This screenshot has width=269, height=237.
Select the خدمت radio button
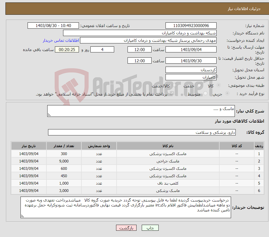(x=199, y=85)
